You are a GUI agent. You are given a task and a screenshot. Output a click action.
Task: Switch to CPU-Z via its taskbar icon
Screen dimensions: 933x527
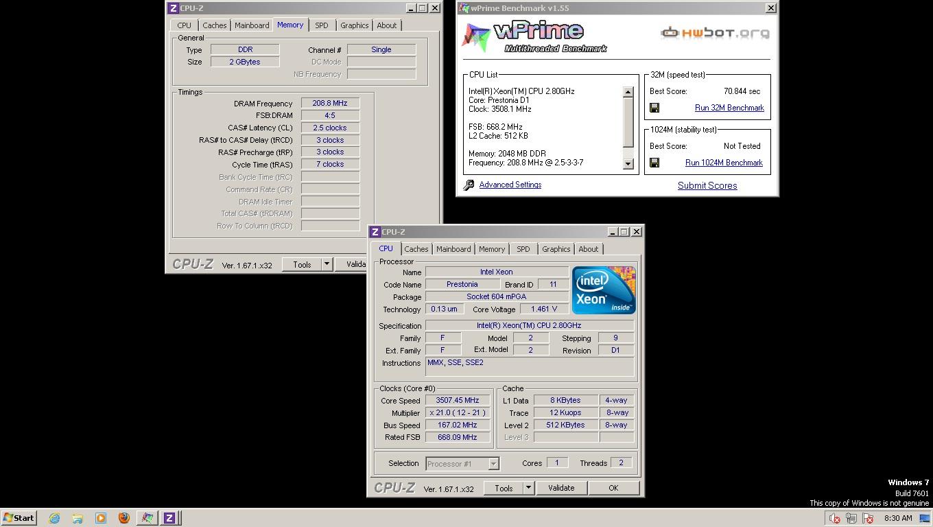169,518
